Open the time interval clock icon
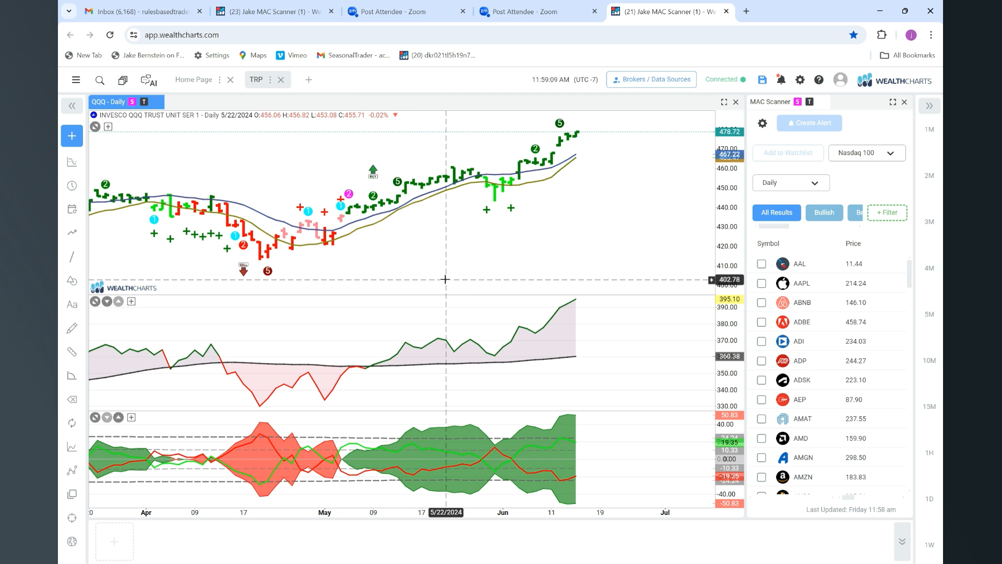This screenshot has height=564, width=1002. (72, 186)
